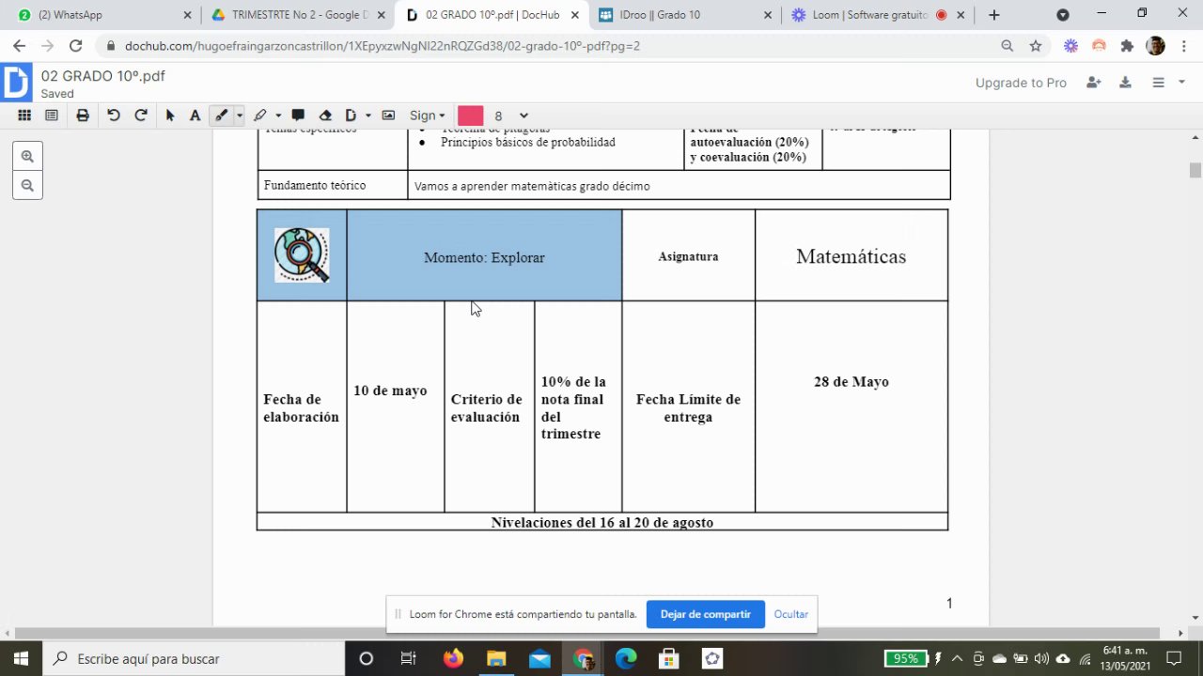Close the IDroo Grado 10 tab
The width and height of the screenshot is (1203, 676).
[x=768, y=15]
